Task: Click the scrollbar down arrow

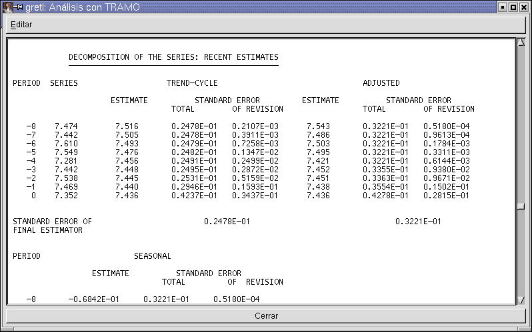Action: click(x=521, y=300)
